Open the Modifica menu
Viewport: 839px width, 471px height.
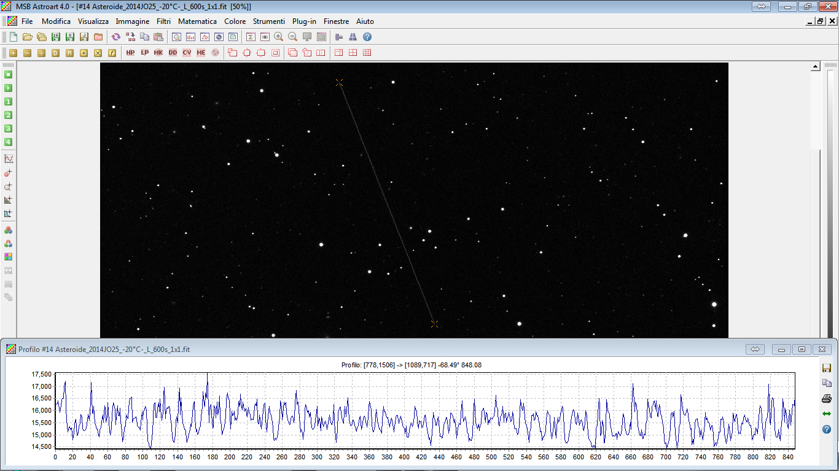(56, 21)
